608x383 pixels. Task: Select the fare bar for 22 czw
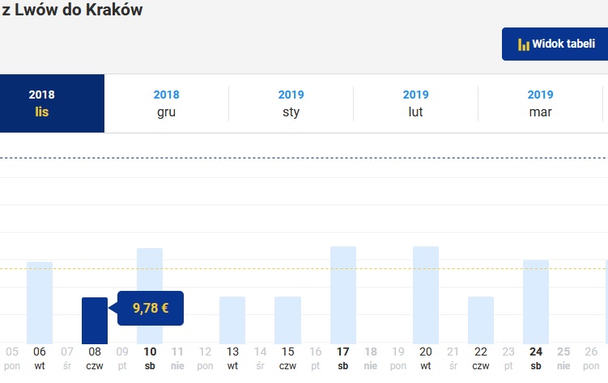click(x=481, y=320)
